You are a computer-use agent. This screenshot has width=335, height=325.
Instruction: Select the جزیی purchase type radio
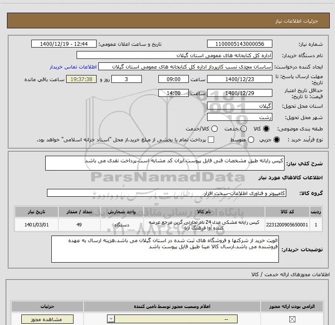(x=276, y=140)
